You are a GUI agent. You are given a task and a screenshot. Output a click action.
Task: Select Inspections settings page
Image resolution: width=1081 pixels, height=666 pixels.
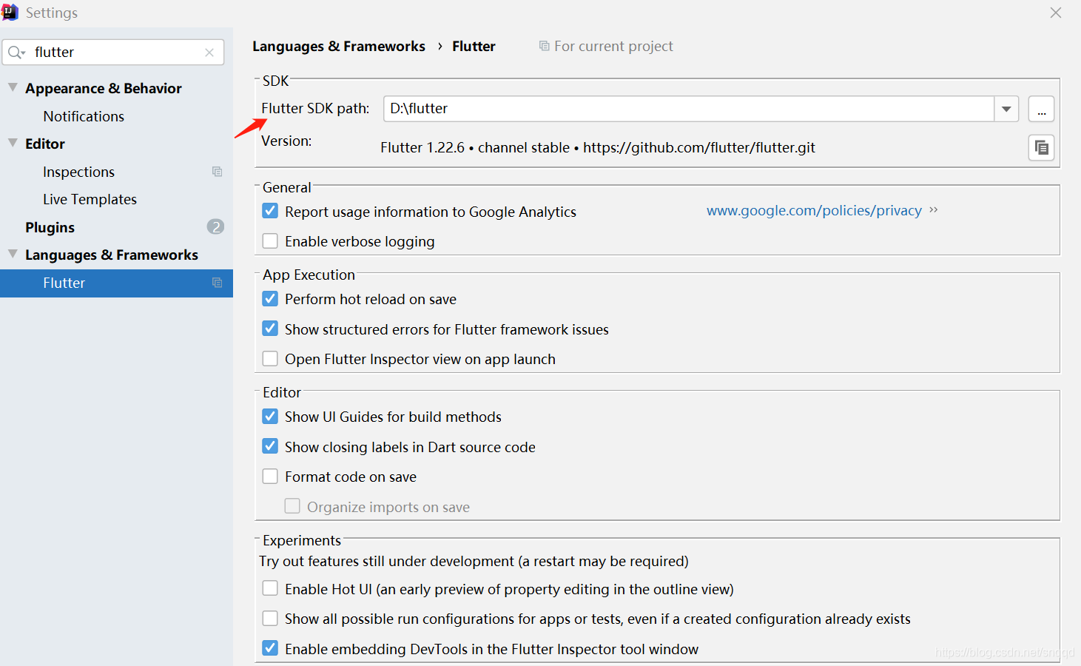(x=78, y=172)
